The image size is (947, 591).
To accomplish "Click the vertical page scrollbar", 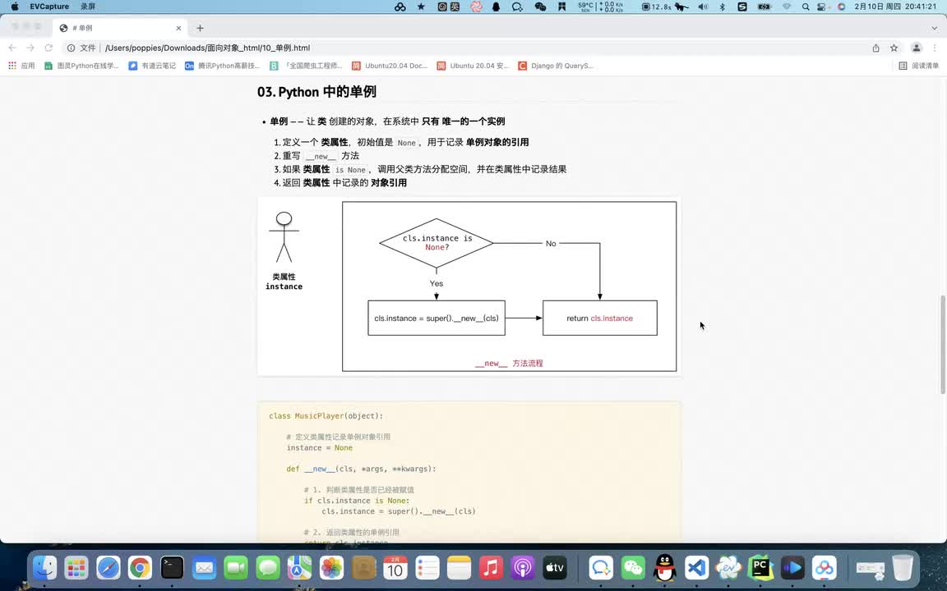I will (x=943, y=345).
